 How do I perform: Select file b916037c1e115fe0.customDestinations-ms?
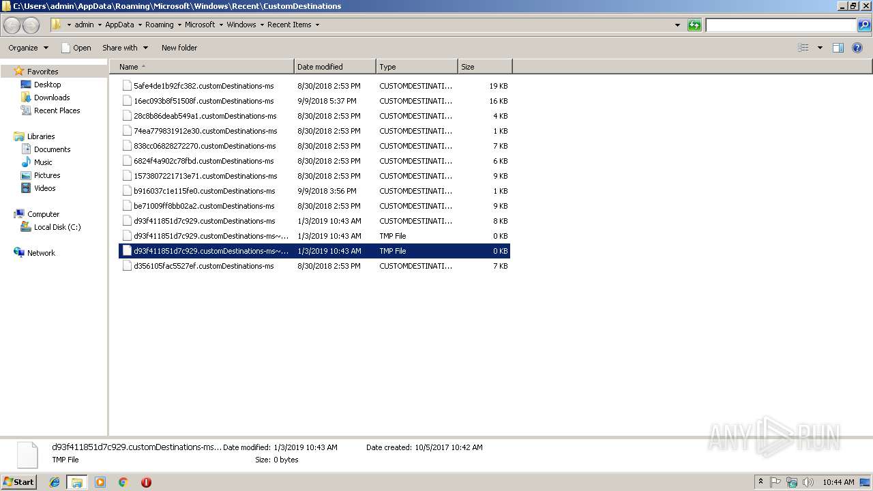click(315, 191)
